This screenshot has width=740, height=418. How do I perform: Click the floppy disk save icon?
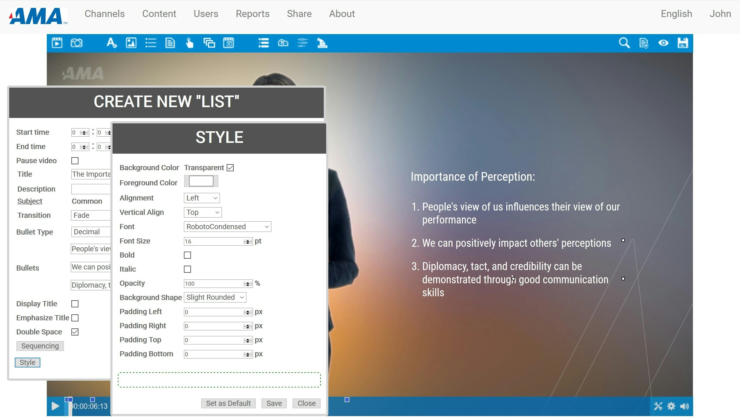(683, 43)
